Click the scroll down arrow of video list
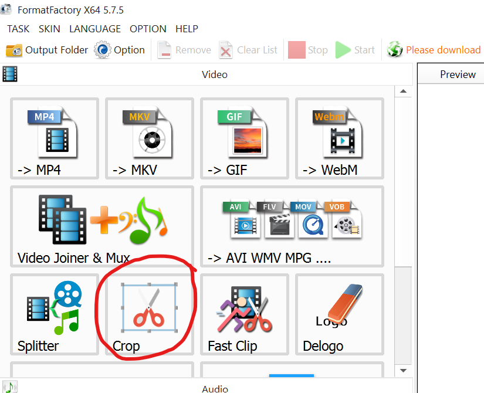This screenshot has width=484, height=393. coord(403,371)
